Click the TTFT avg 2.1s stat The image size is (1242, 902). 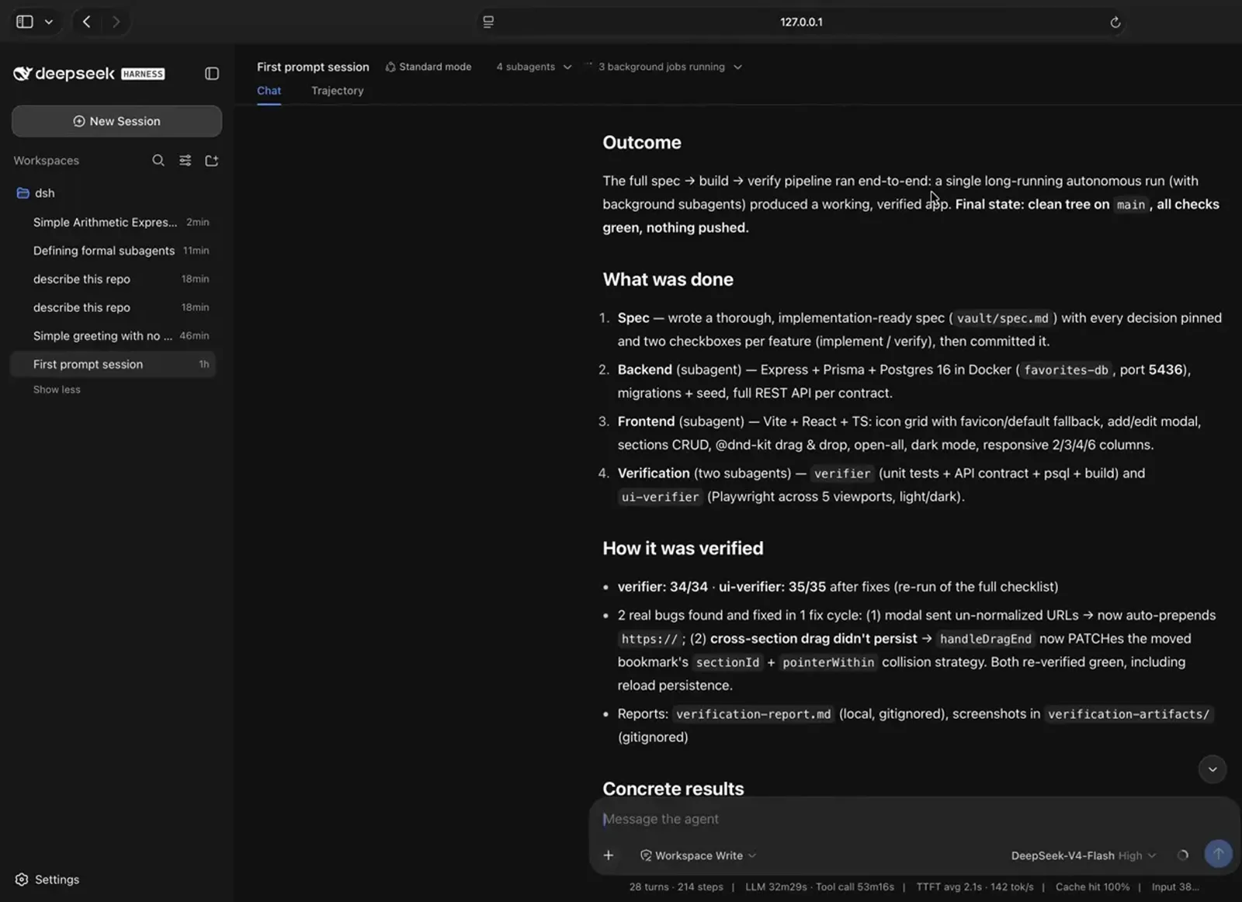tap(975, 886)
